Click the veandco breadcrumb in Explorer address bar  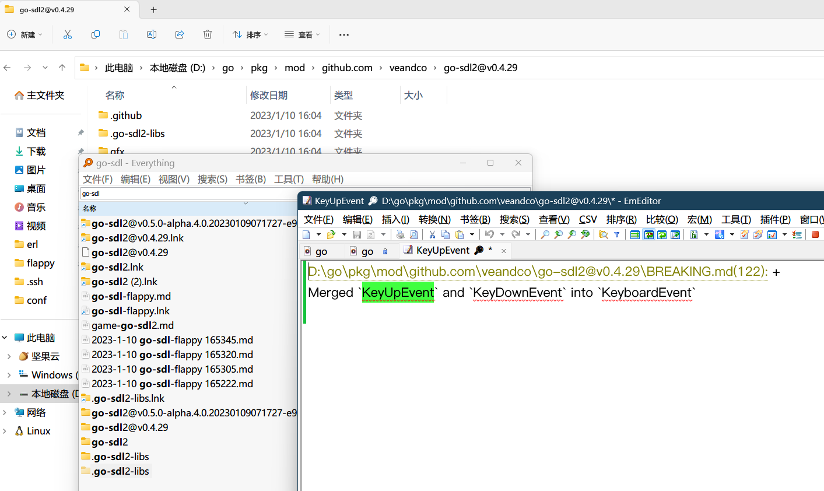pos(408,68)
